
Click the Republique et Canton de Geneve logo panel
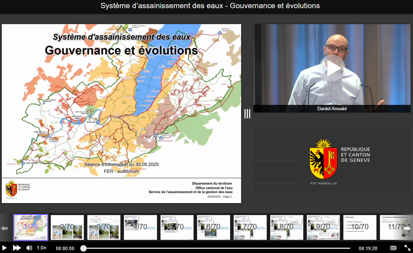[x=332, y=160]
